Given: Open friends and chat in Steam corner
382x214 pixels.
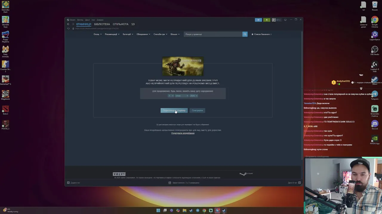Looking at the screenshot, I should coord(294,183).
